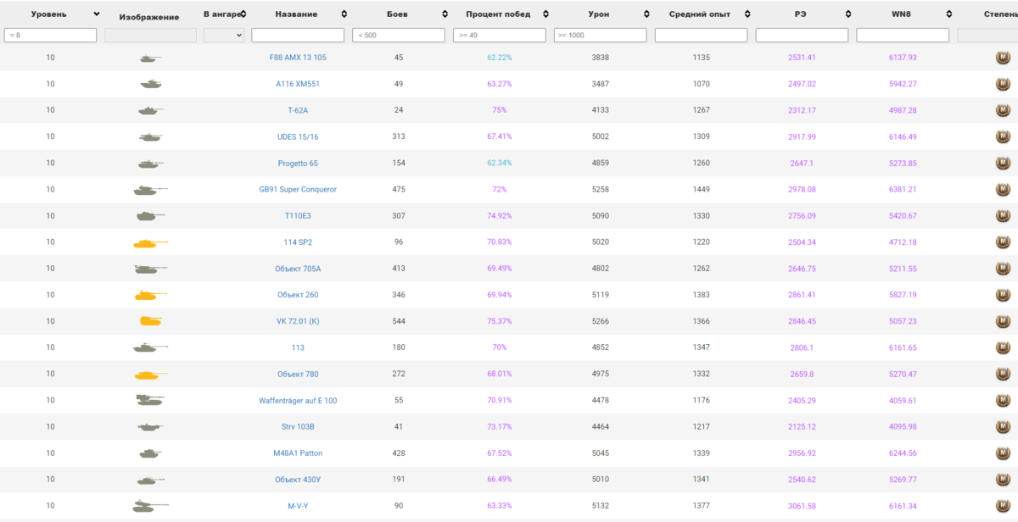The height and width of the screenshot is (522, 1018).
Task: Click the tank icon in the Объект 705А row
Action: point(150,269)
